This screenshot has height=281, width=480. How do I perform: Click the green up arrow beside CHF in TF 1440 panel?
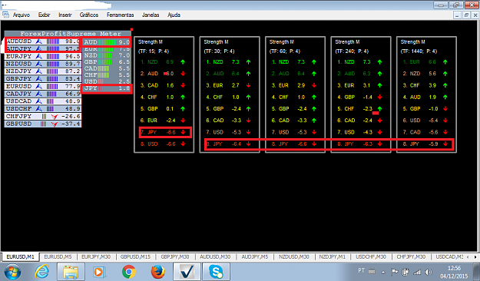pyautogui.click(x=445, y=85)
